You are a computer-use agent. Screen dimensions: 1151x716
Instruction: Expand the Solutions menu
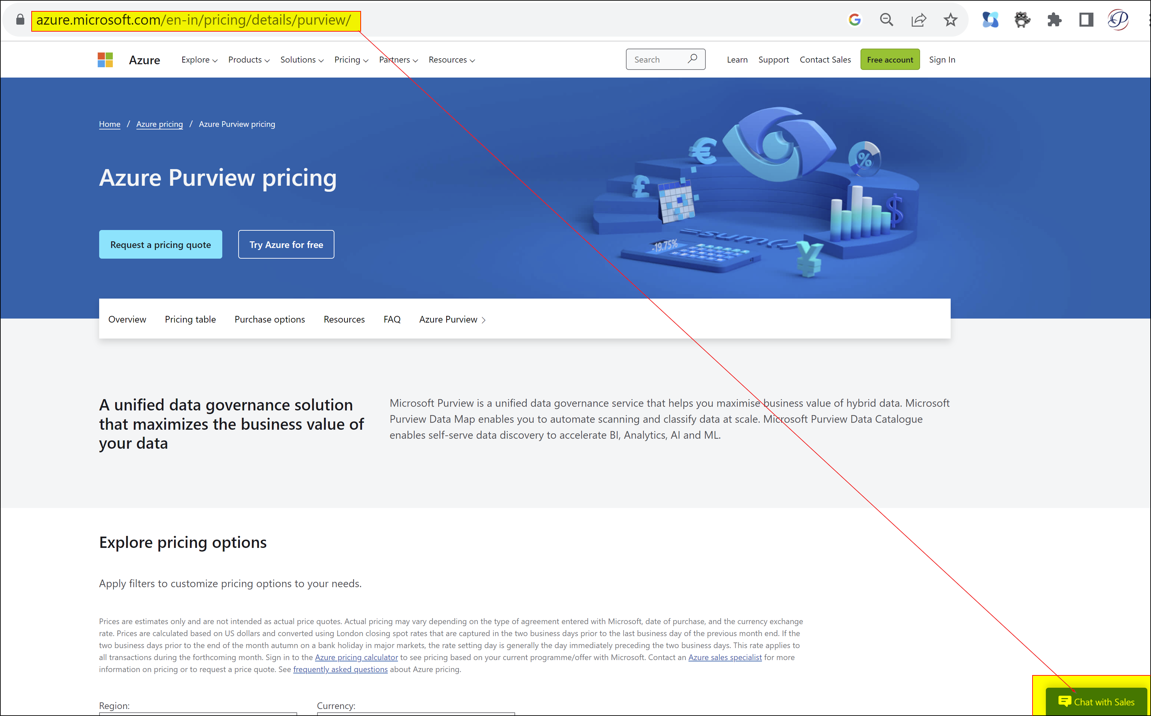(x=302, y=60)
